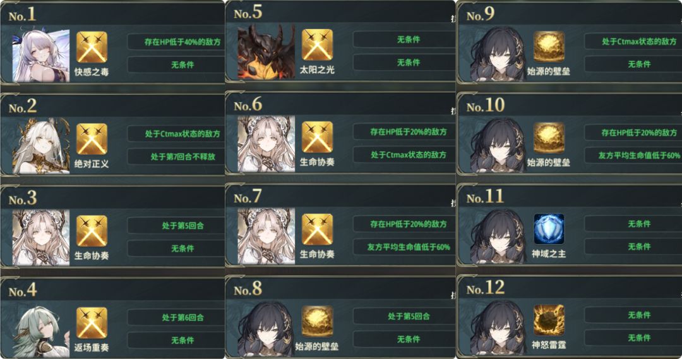Click the 处于第5回合 condition in No.8

(x=404, y=316)
